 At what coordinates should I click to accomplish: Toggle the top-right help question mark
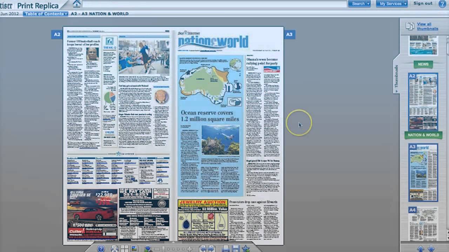tap(442, 3)
